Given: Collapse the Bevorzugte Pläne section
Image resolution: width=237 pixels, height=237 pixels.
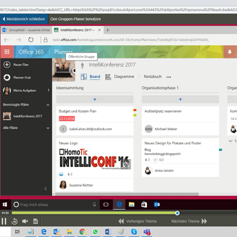Looking at the screenshot, I should coord(48,105).
